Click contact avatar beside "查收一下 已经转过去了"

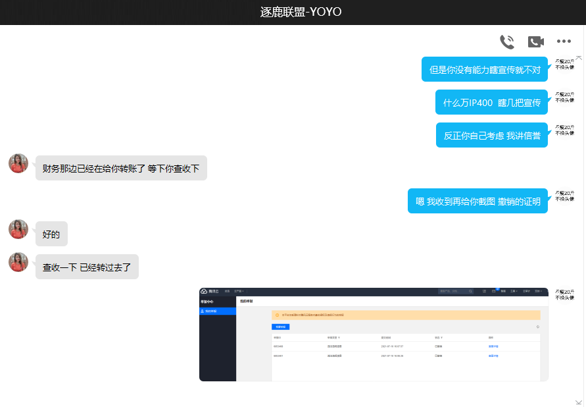(x=18, y=262)
